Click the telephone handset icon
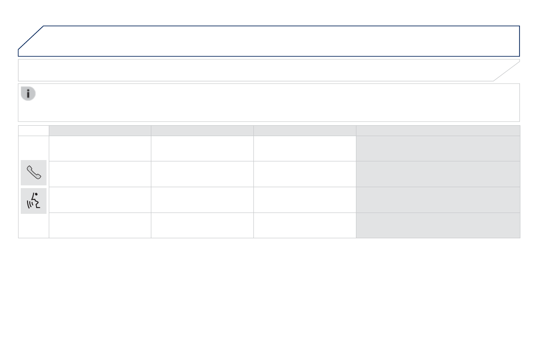 34,173
